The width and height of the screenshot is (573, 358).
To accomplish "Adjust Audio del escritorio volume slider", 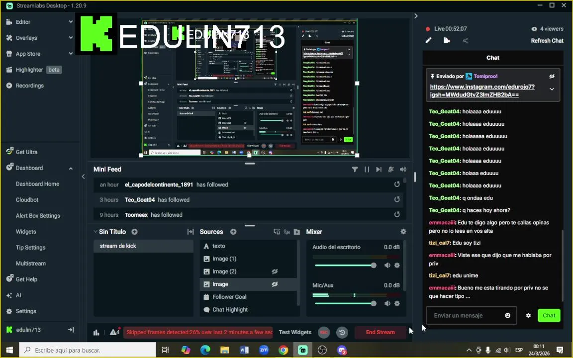I will [345, 266].
